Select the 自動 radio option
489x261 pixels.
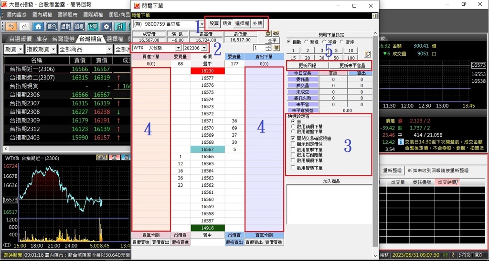click(294, 42)
